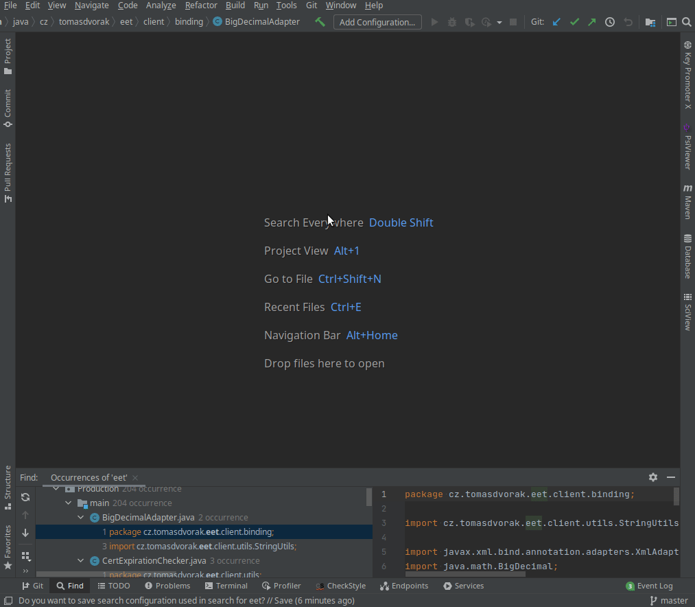
Task: Click the BigDecimalAdapter breadcrumb
Action: point(257,22)
